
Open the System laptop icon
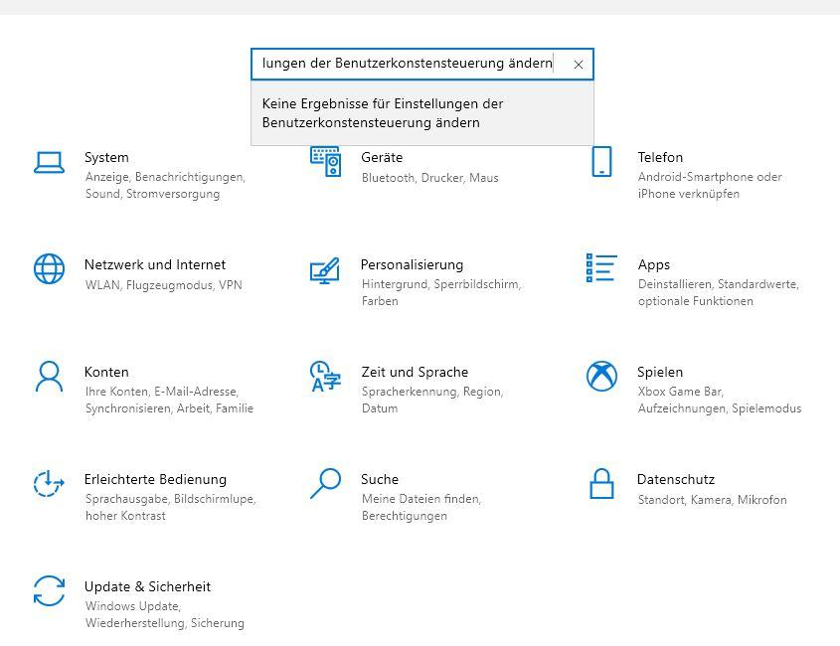point(50,162)
